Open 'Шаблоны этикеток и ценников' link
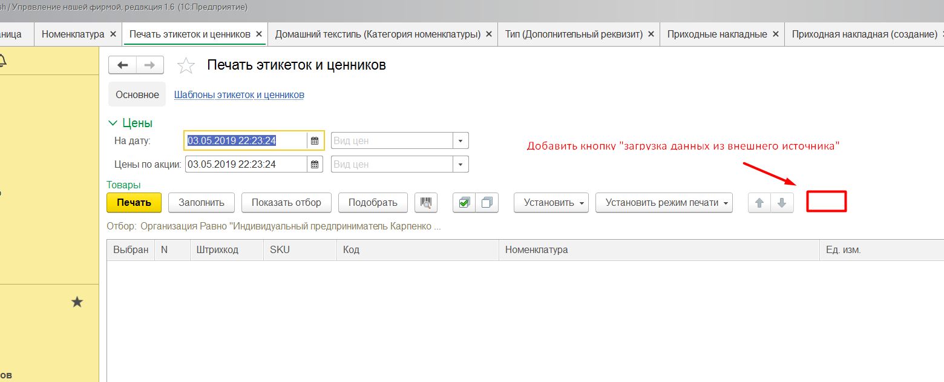This screenshot has width=944, height=382. tap(239, 94)
